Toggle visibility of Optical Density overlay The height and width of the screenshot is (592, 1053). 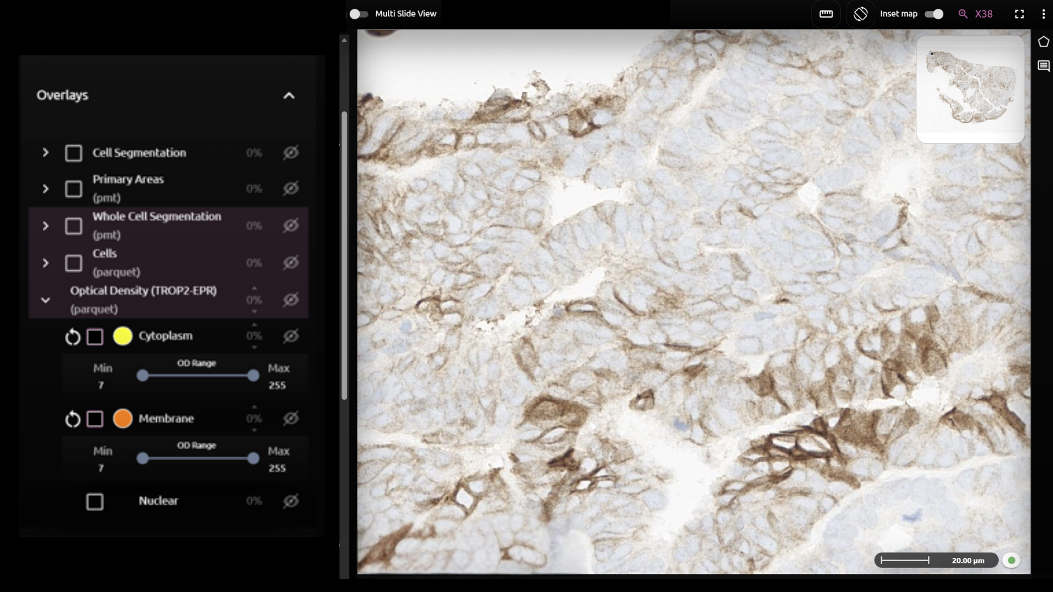pyautogui.click(x=291, y=300)
